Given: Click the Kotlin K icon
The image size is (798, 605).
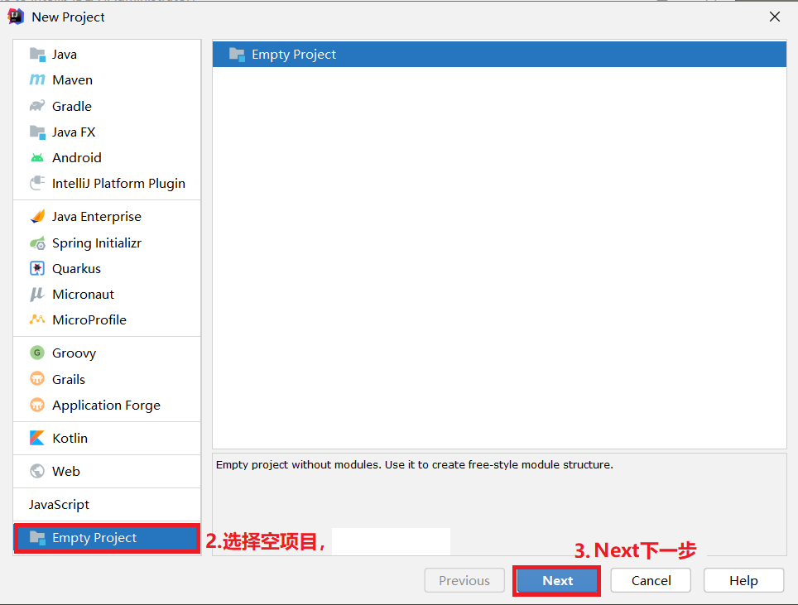Looking at the screenshot, I should pyautogui.click(x=37, y=438).
